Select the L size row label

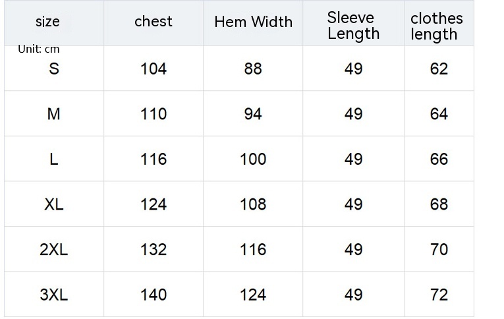[x=54, y=159]
